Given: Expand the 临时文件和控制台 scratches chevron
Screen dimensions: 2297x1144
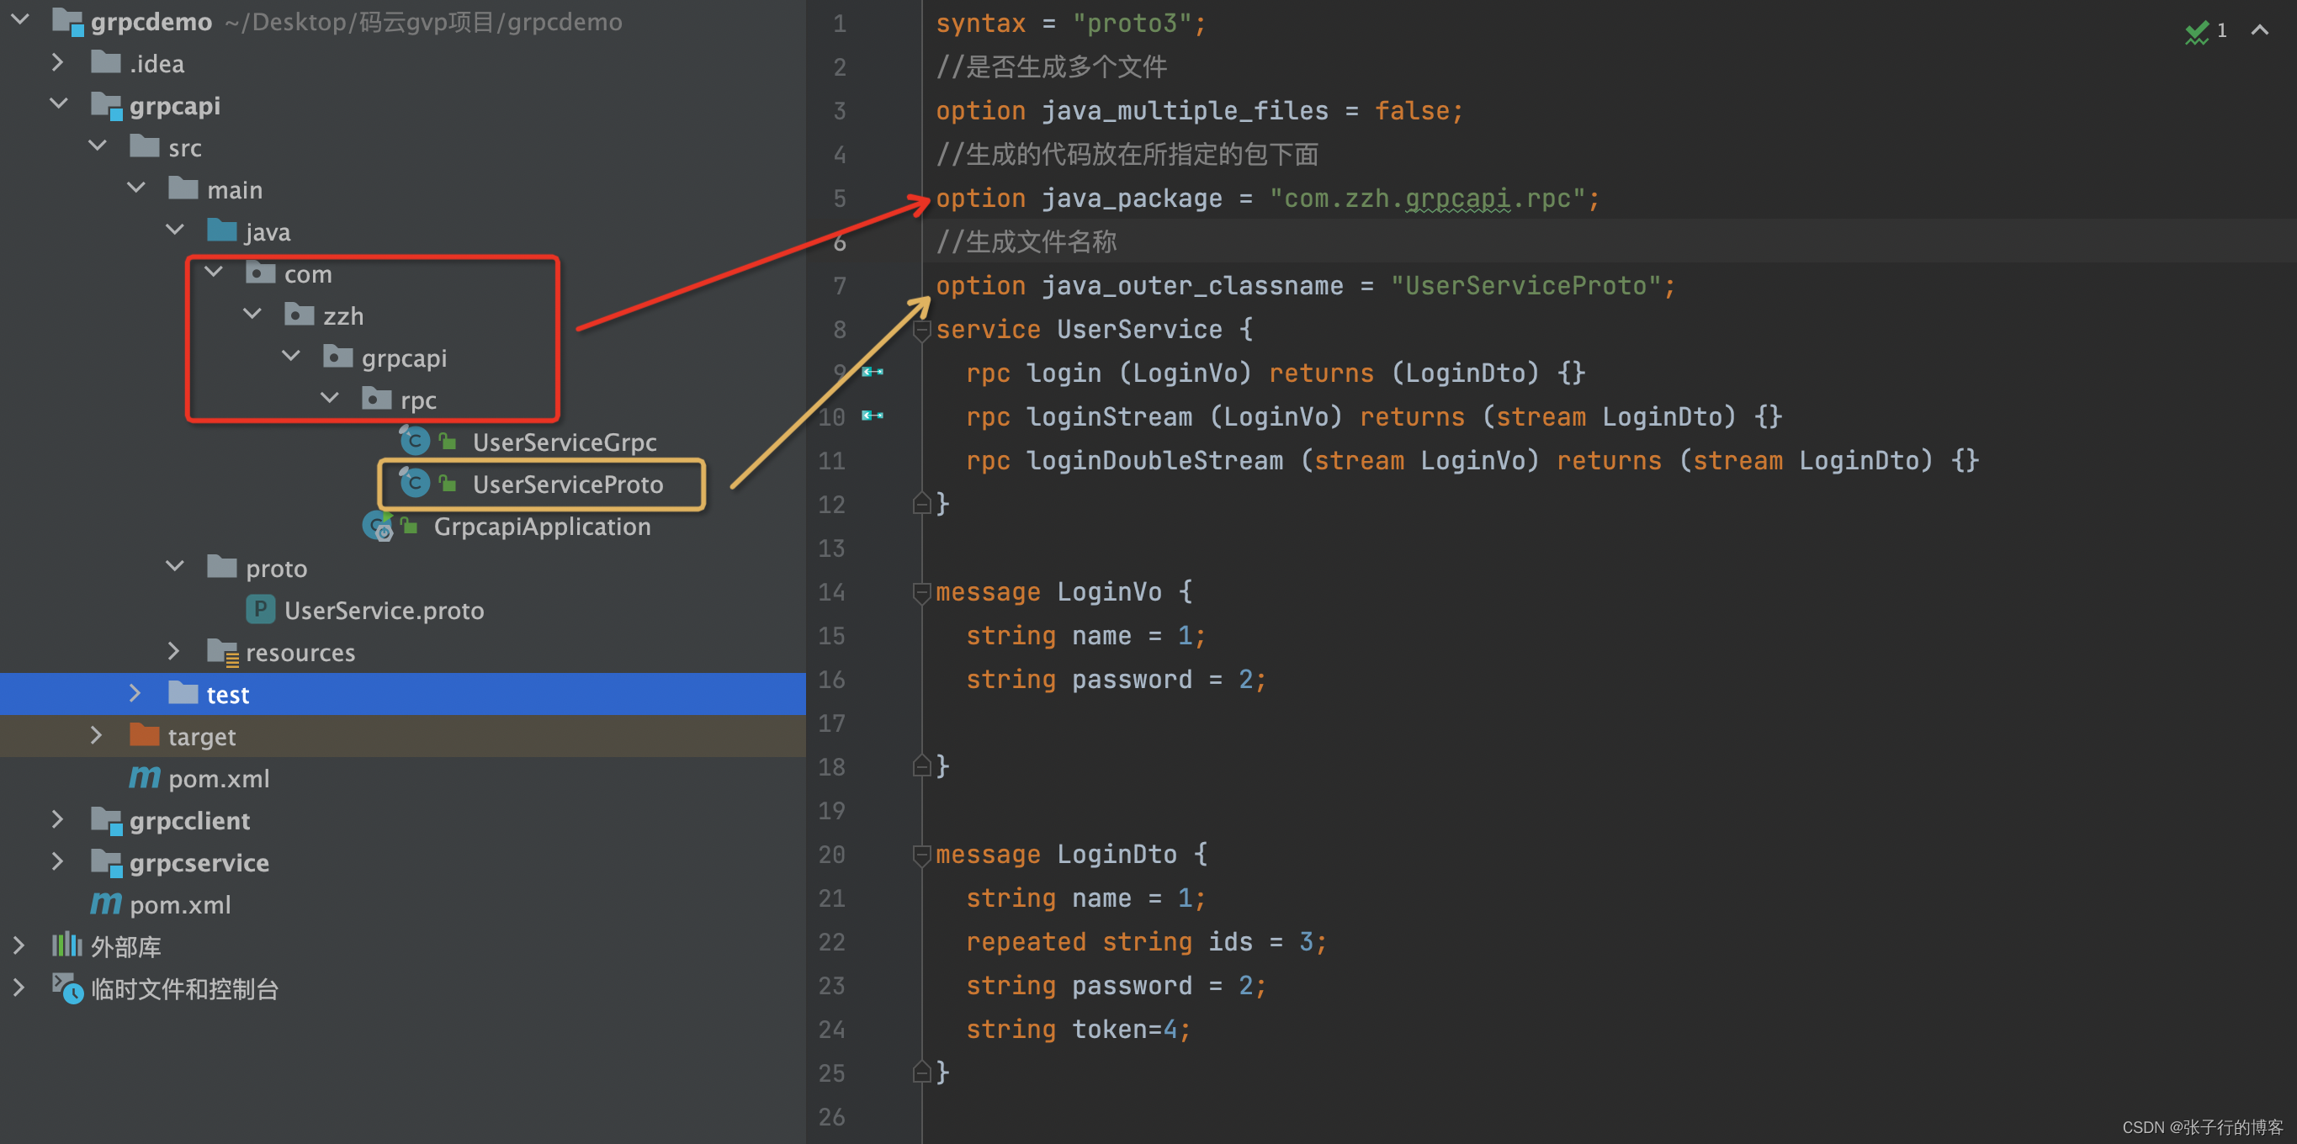Looking at the screenshot, I should 19,987.
